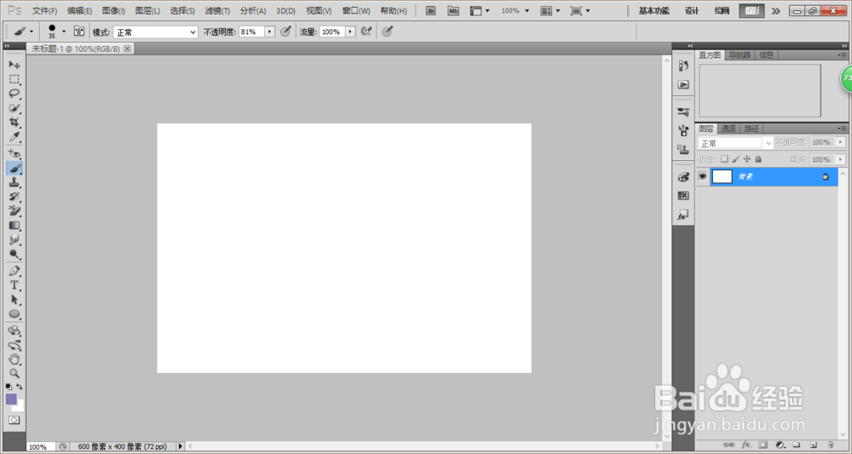Toggle lock transparent pixels
The width and height of the screenshot is (852, 454).
point(724,159)
